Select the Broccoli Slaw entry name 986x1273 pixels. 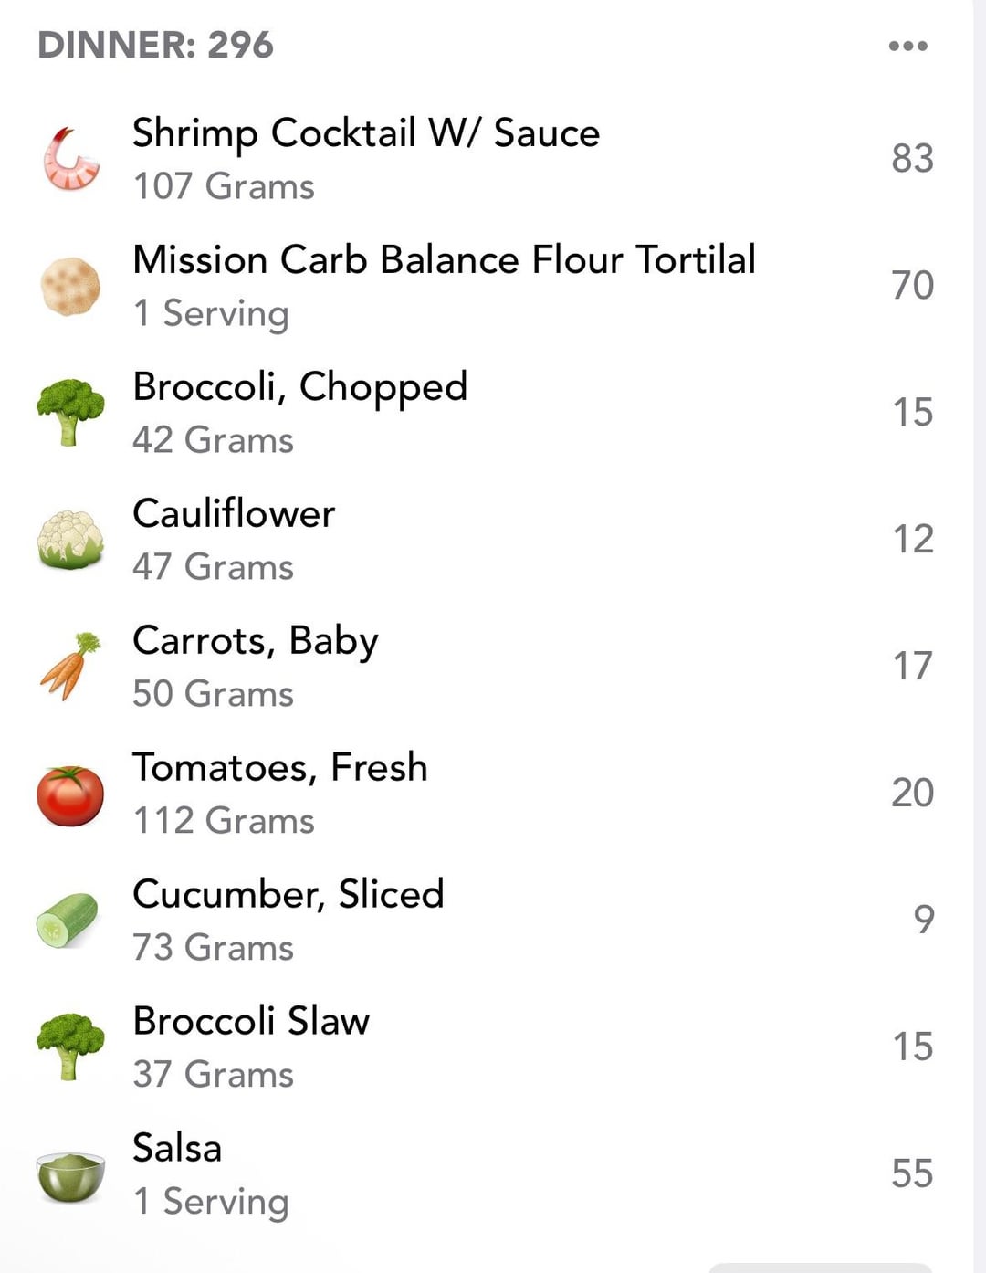tap(251, 1021)
